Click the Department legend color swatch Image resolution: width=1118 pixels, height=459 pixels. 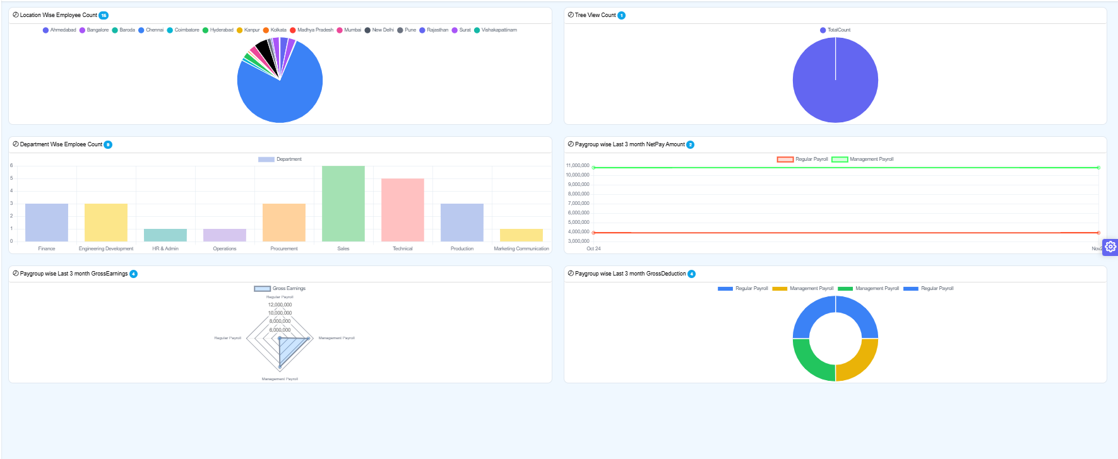point(266,160)
